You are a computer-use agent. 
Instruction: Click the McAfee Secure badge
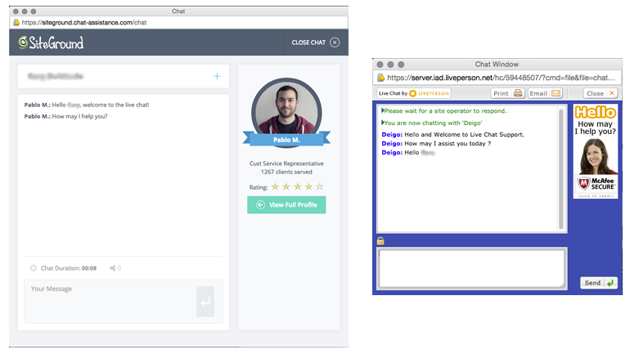point(595,185)
